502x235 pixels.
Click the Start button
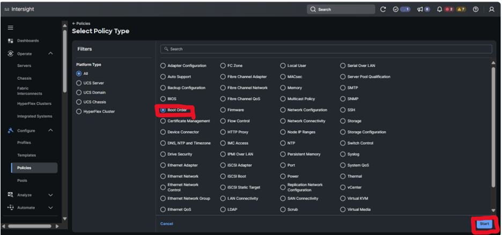pyautogui.click(x=484, y=224)
